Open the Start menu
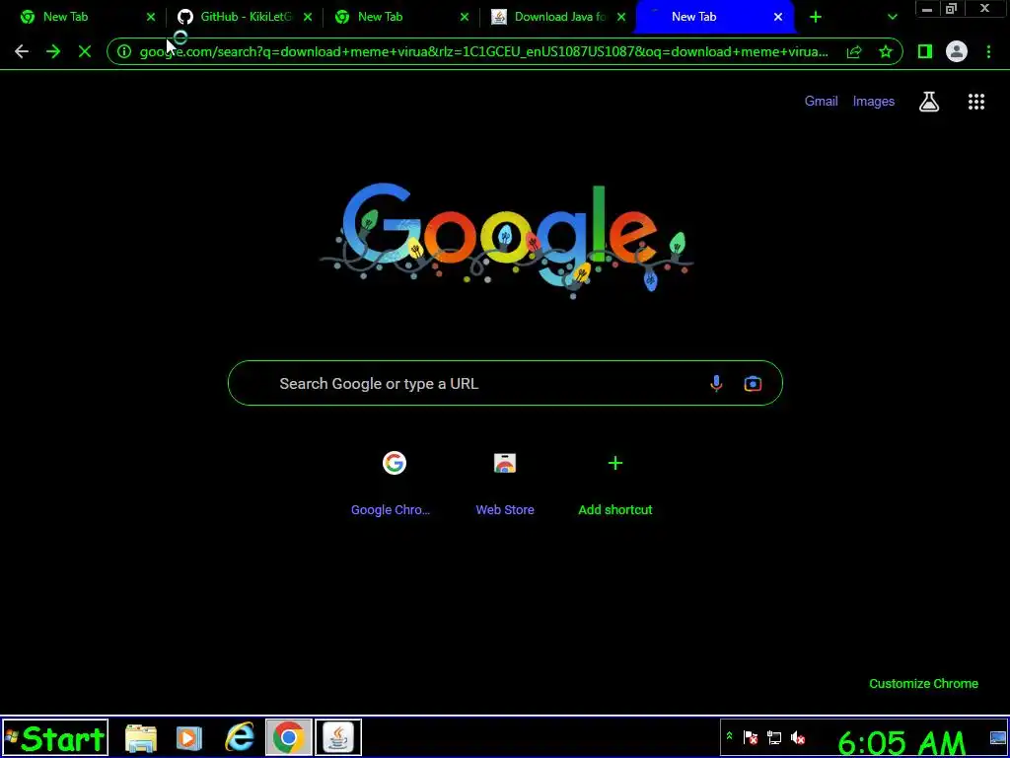This screenshot has height=758, width=1010. tap(55, 737)
